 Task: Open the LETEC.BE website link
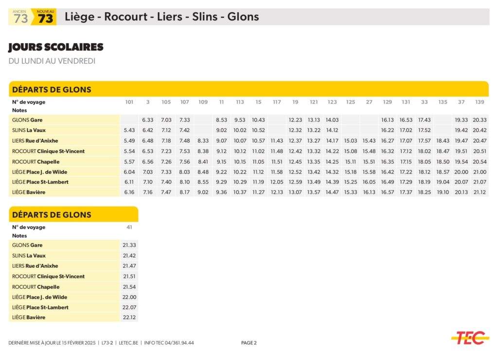[x=128, y=343]
